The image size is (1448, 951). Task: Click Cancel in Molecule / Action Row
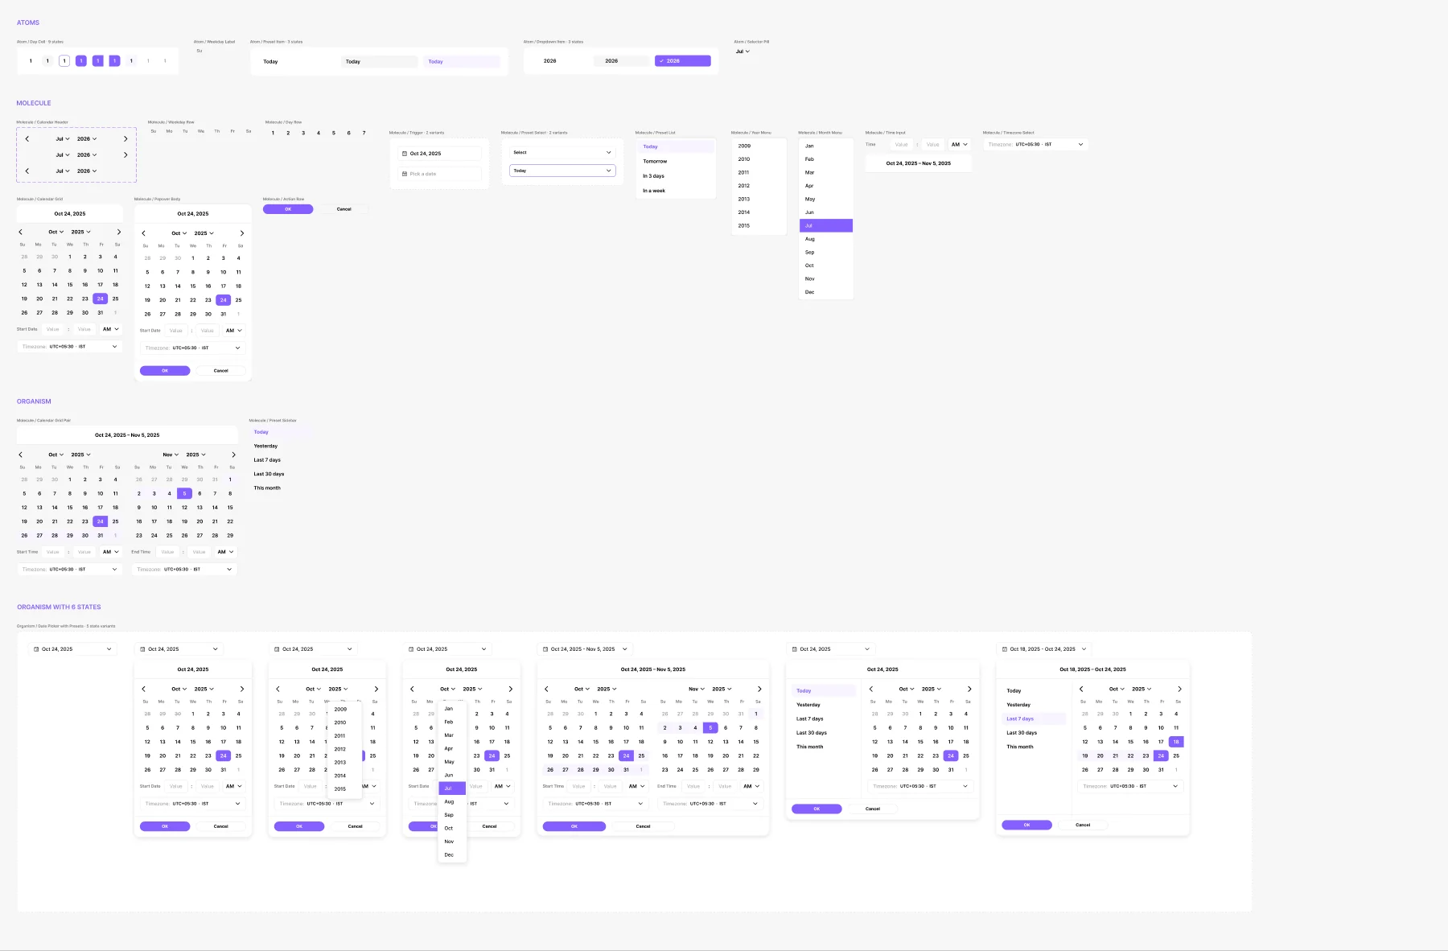(x=343, y=209)
